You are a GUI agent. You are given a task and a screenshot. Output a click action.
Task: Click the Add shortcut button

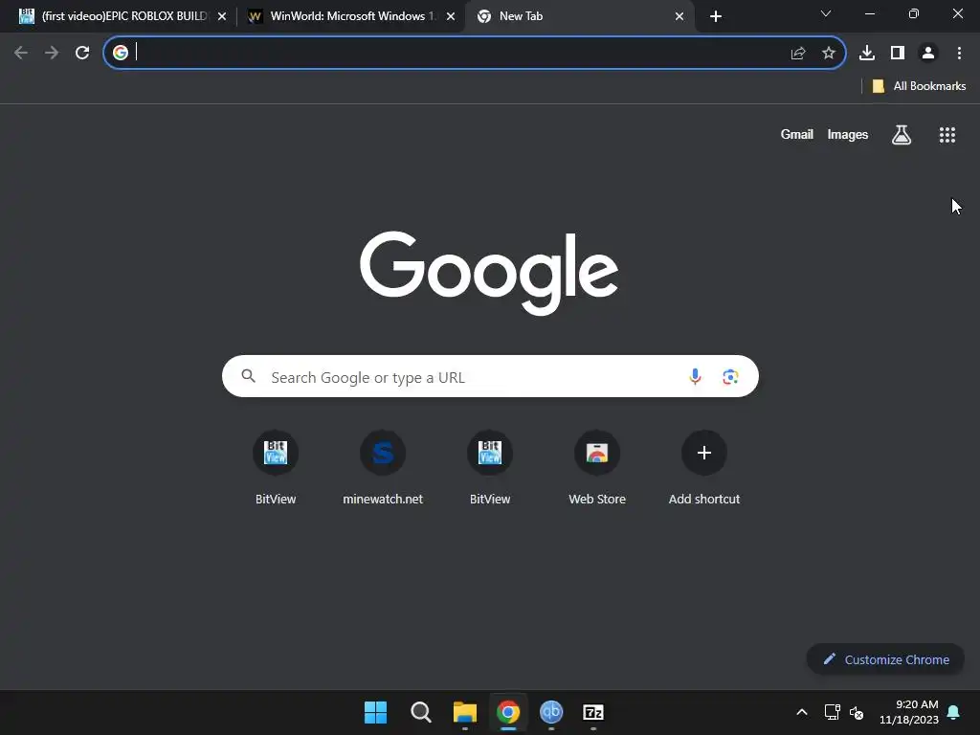click(x=704, y=467)
